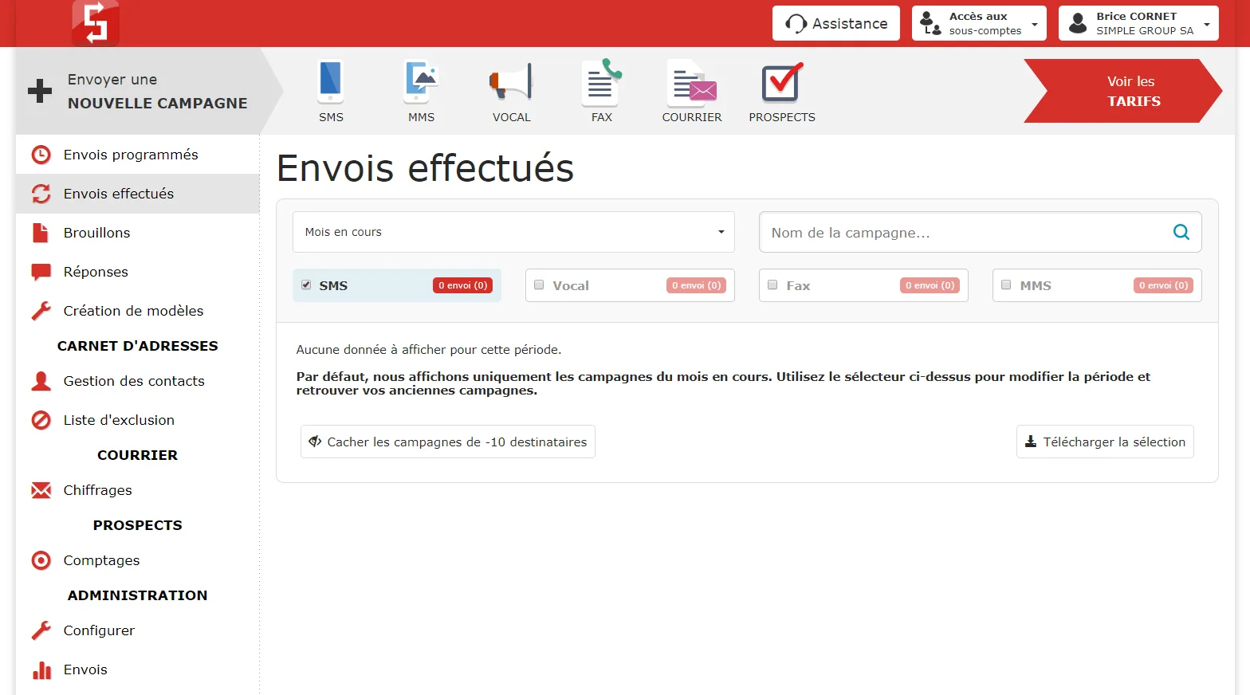Click the ban icon beside Liste d'exclusion
The height and width of the screenshot is (695, 1250).
[41, 420]
